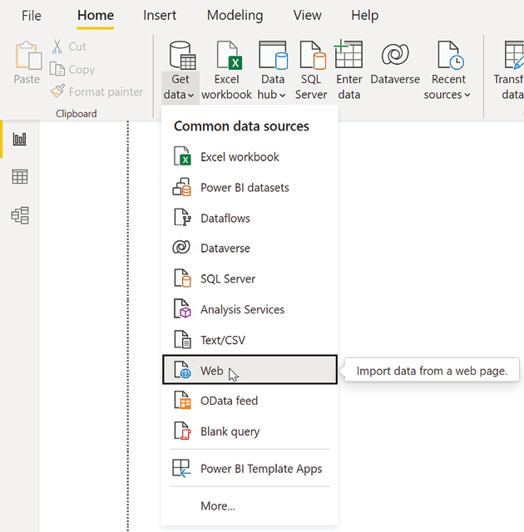Click the Excel workbook icon in dropdown list
This screenshot has width=524, height=532.
coord(182,156)
